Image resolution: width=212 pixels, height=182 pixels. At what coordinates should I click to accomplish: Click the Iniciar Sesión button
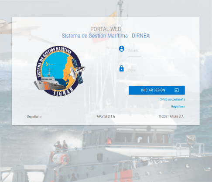click(157, 90)
